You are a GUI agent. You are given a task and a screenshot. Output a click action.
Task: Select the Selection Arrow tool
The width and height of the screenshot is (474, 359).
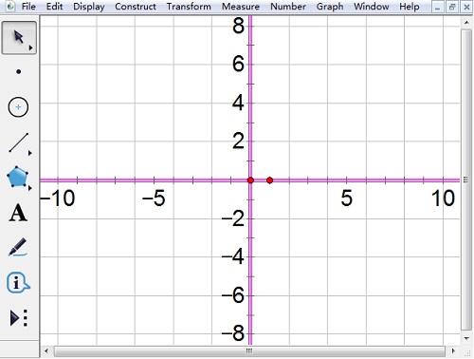coord(19,38)
